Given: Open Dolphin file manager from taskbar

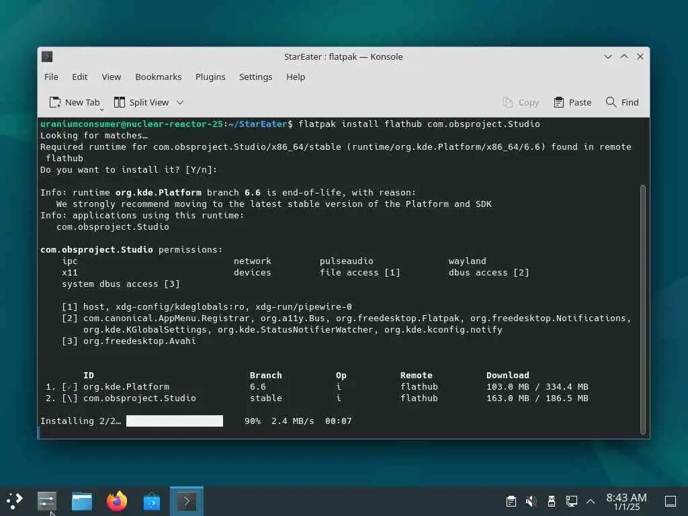Looking at the screenshot, I should pos(81,501).
